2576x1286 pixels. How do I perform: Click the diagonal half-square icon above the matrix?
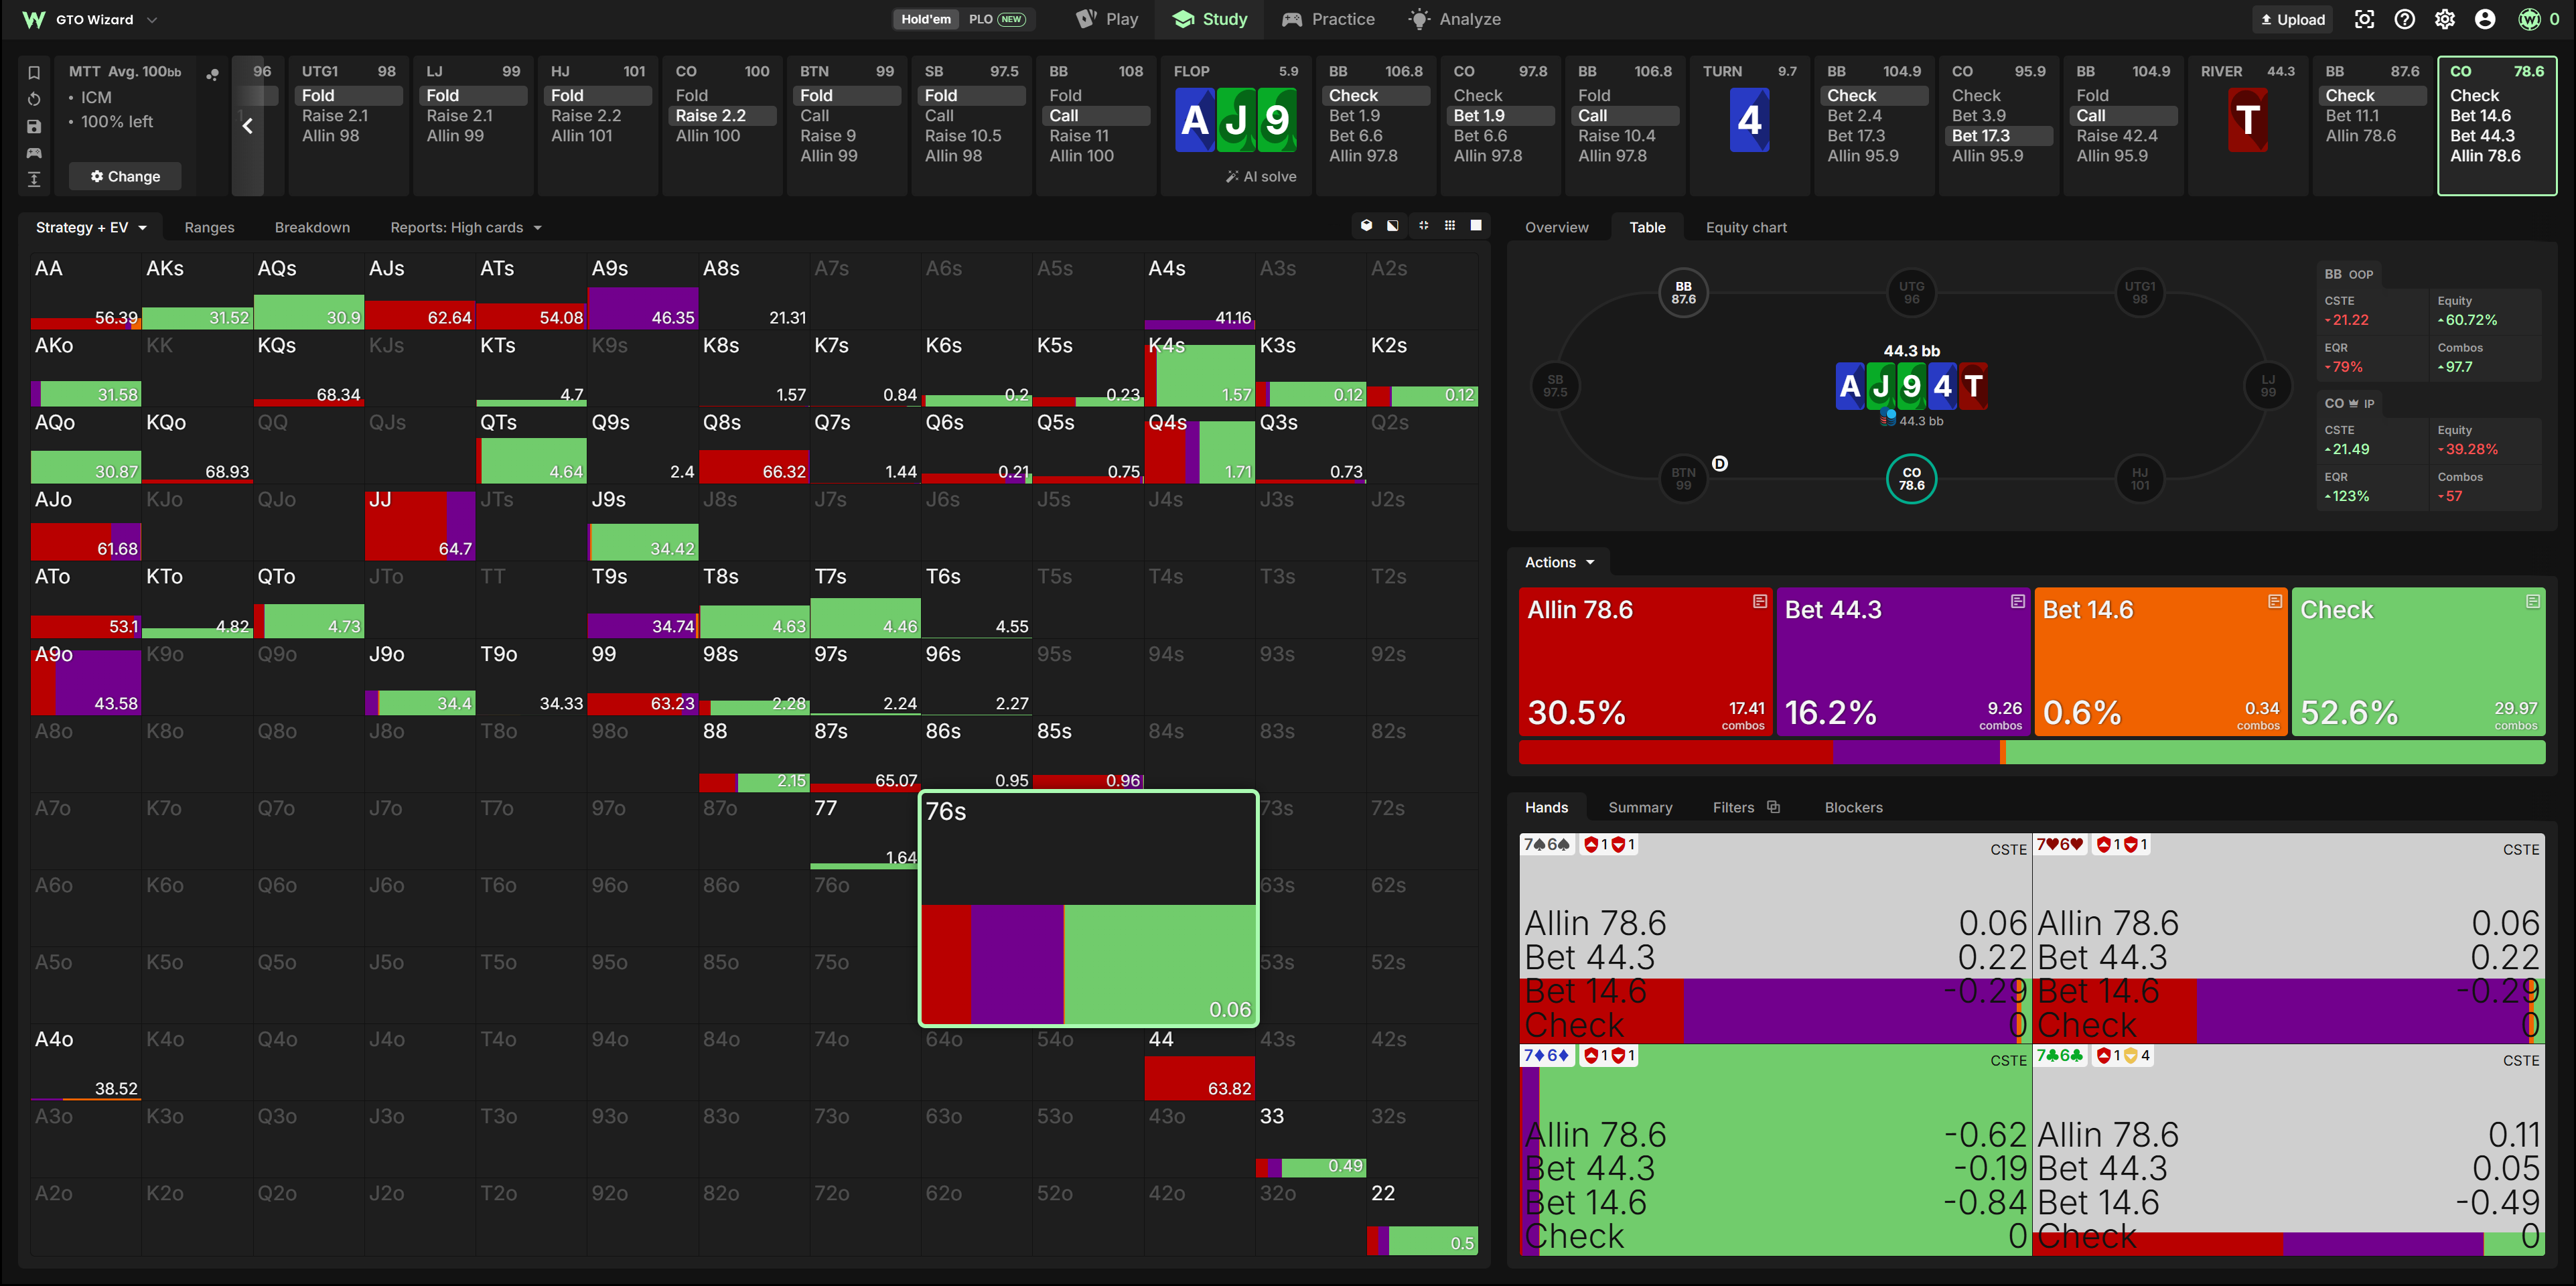[x=1393, y=226]
